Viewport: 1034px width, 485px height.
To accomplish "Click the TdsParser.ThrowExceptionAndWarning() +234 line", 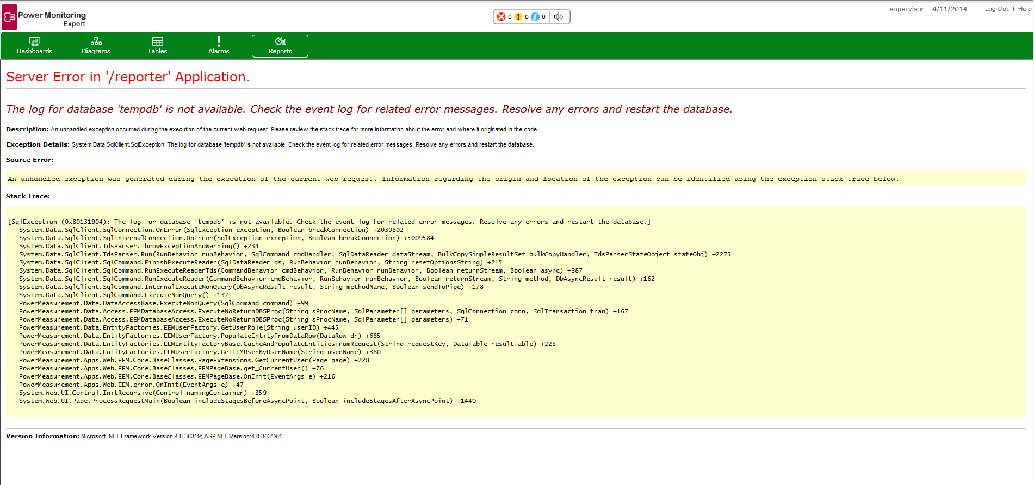I will 139,246.
